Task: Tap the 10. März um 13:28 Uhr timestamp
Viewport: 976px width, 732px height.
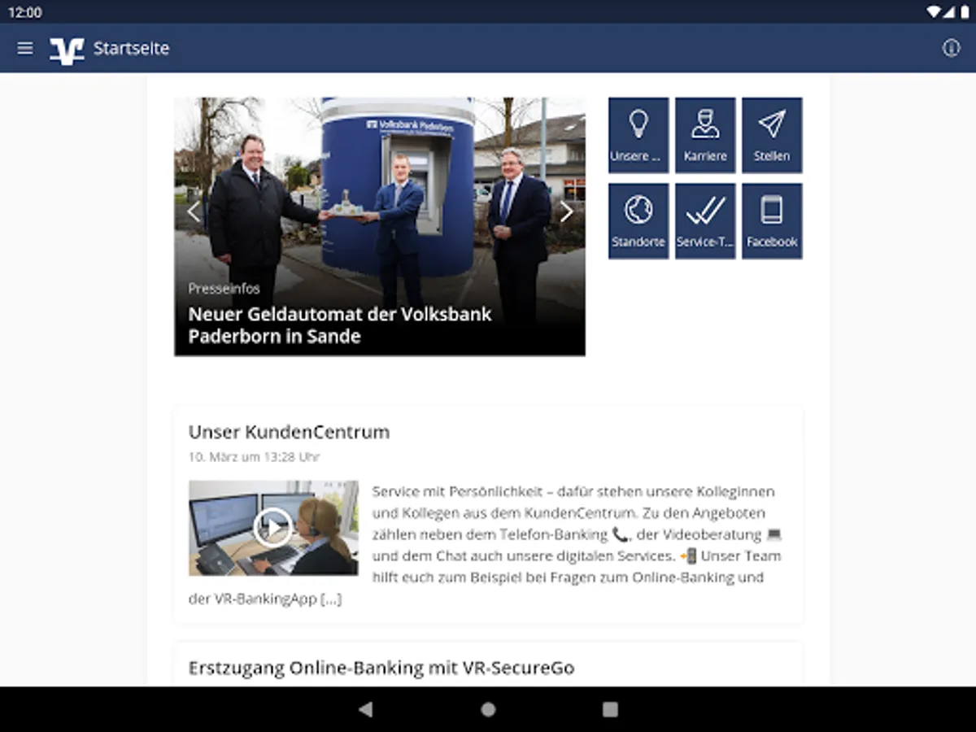Action: [254, 457]
